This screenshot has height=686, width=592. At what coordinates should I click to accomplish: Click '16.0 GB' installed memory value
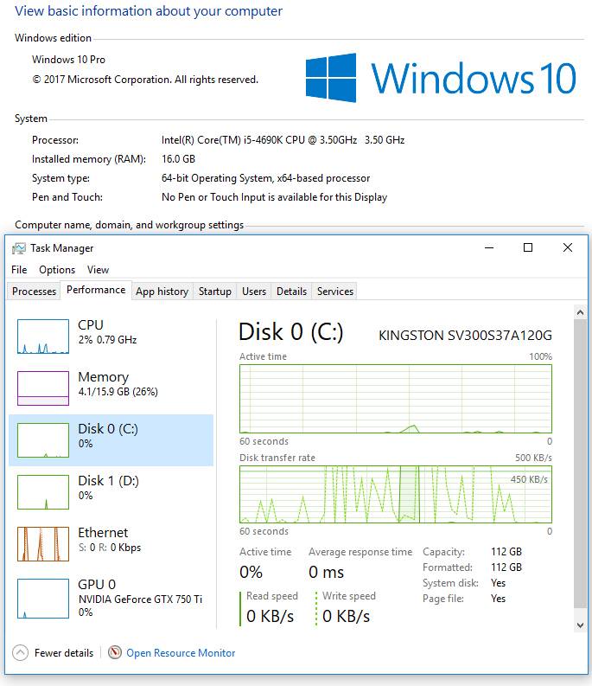tap(178, 159)
